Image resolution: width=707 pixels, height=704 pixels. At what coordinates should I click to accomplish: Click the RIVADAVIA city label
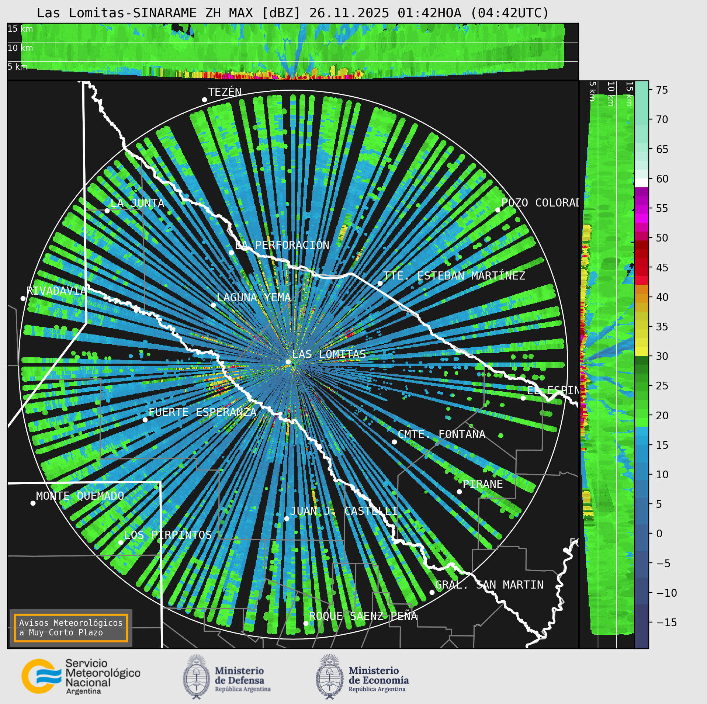tap(56, 291)
